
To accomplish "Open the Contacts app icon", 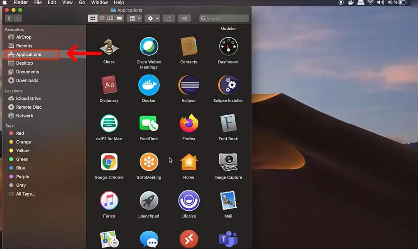I will [x=189, y=47].
